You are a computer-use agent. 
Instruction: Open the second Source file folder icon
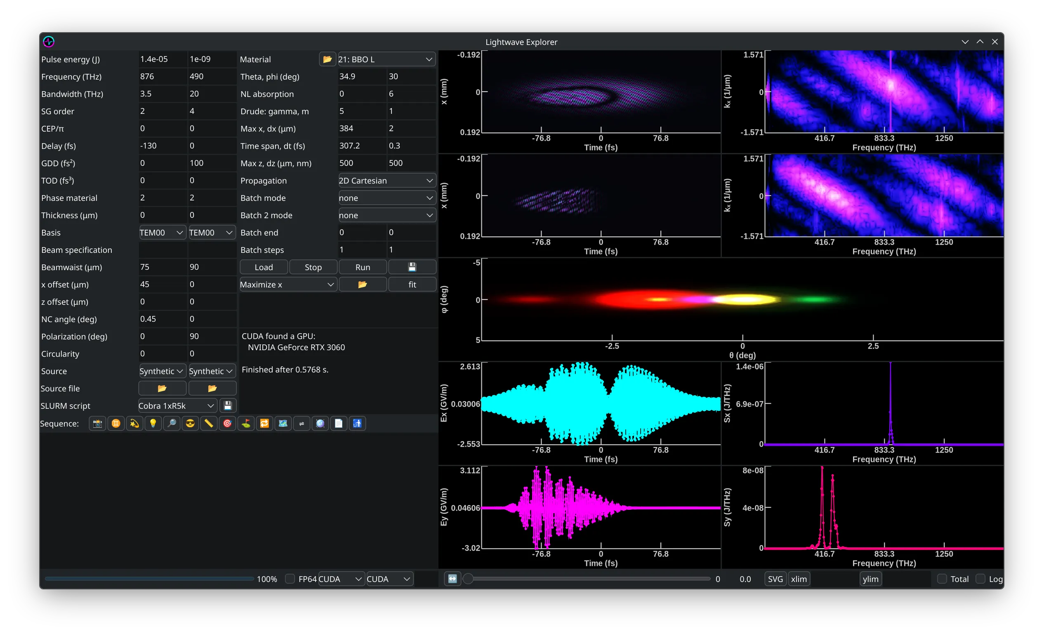pos(212,388)
